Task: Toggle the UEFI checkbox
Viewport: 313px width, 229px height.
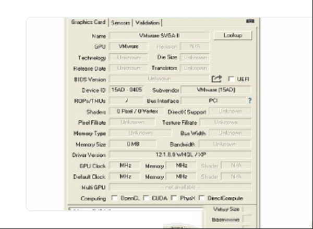Action: click(231, 79)
